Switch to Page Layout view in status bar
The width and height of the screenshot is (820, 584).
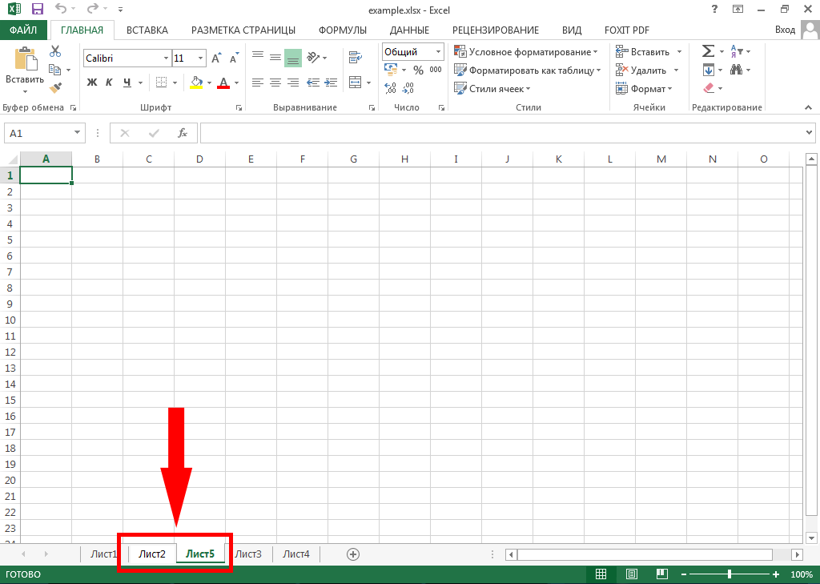point(631,574)
